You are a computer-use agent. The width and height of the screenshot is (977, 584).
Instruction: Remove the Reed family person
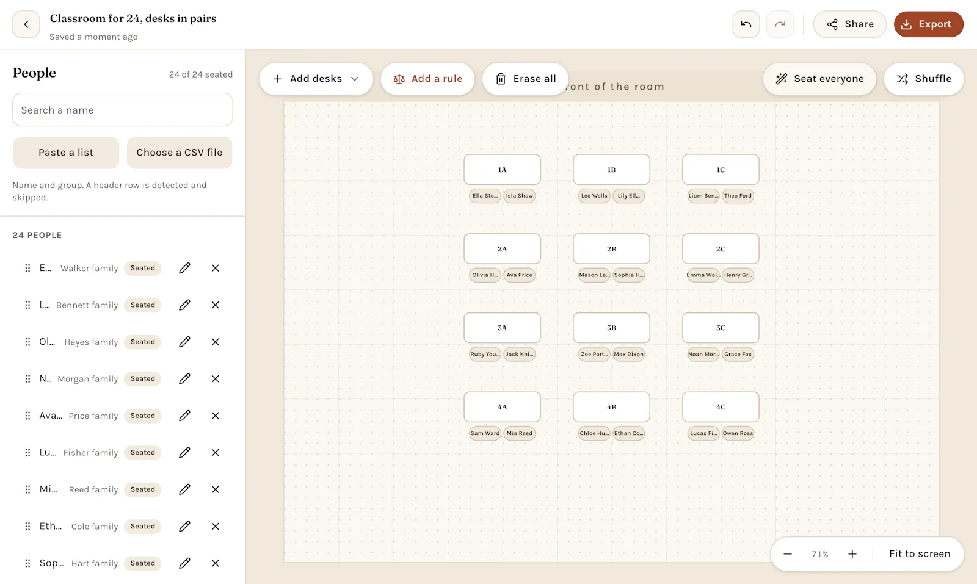[216, 489]
